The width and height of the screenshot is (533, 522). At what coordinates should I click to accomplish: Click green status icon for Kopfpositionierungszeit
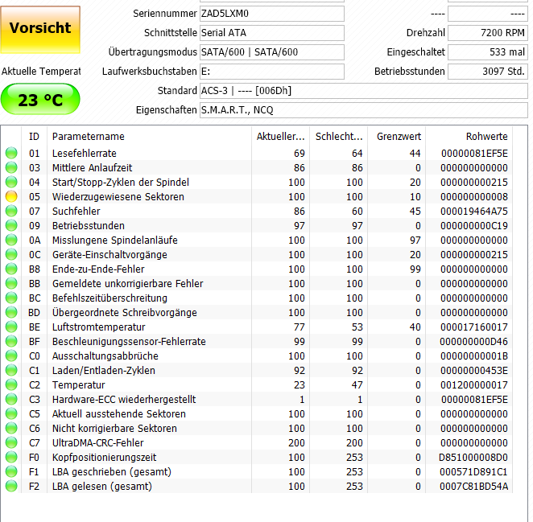11,458
